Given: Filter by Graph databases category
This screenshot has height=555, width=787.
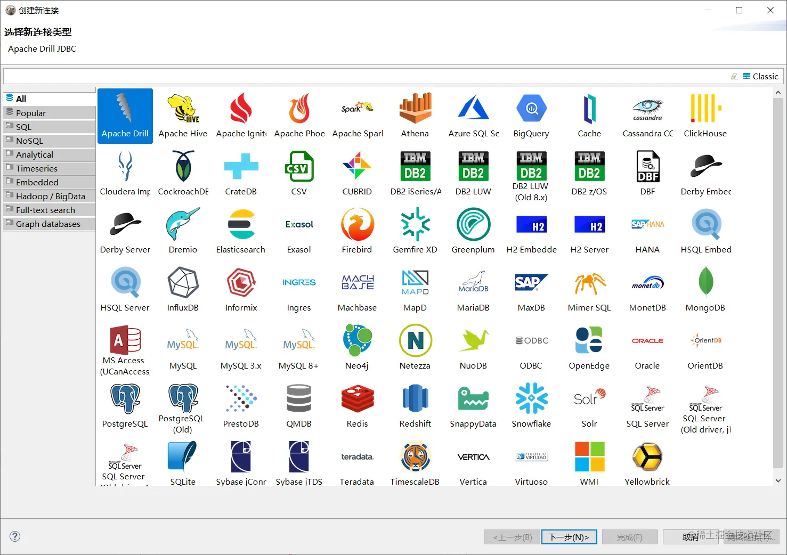Looking at the screenshot, I should tap(49, 224).
